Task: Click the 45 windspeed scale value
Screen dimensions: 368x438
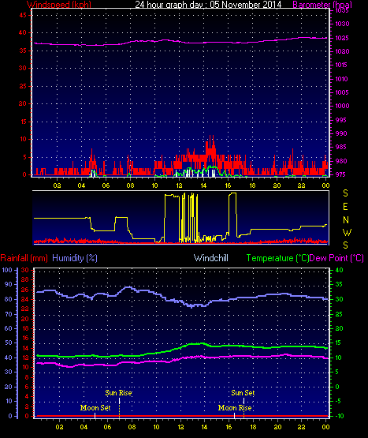Action: click(23, 15)
